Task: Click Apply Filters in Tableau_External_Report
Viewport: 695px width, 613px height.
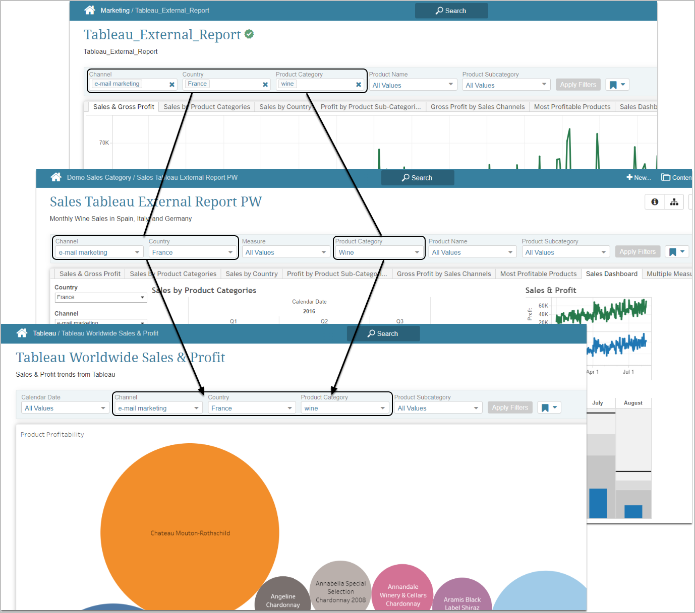Action: tap(578, 85)
